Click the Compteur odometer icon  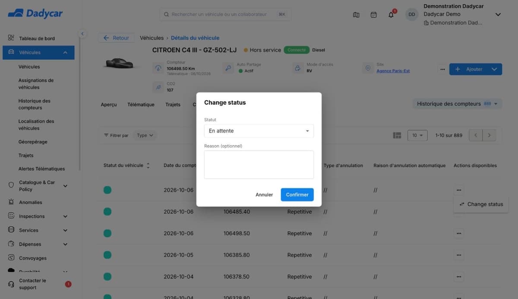158,68
